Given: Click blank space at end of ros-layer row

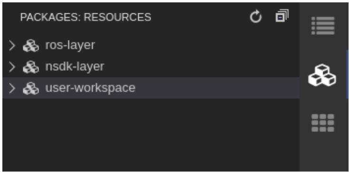Looking at the screenshot, I should pyautogui.click(x=197, y=46).
